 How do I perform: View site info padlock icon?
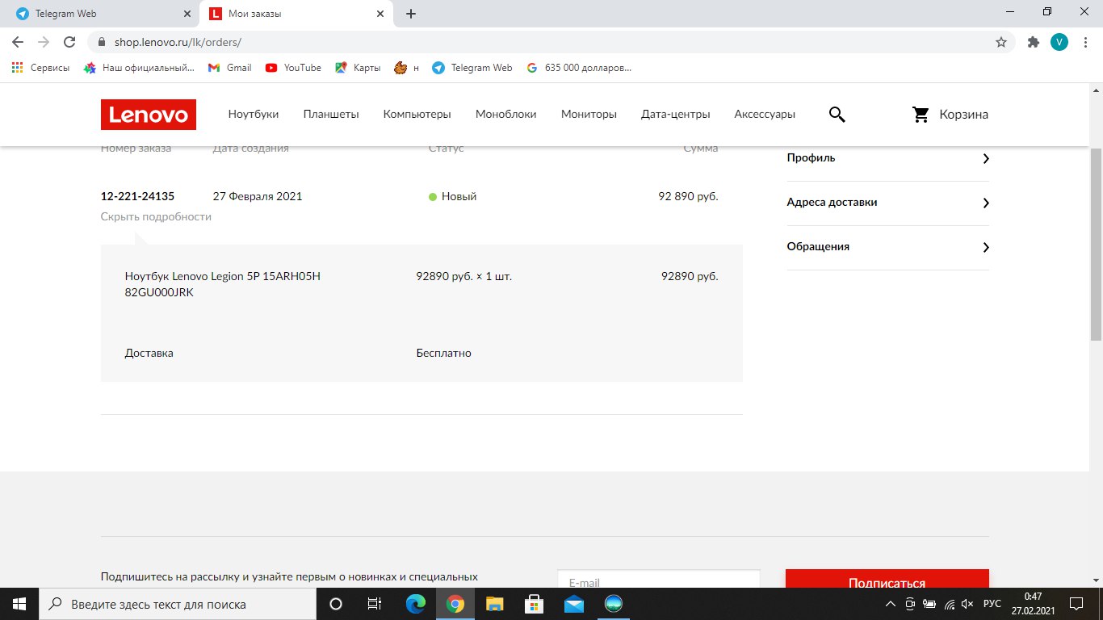102,42
